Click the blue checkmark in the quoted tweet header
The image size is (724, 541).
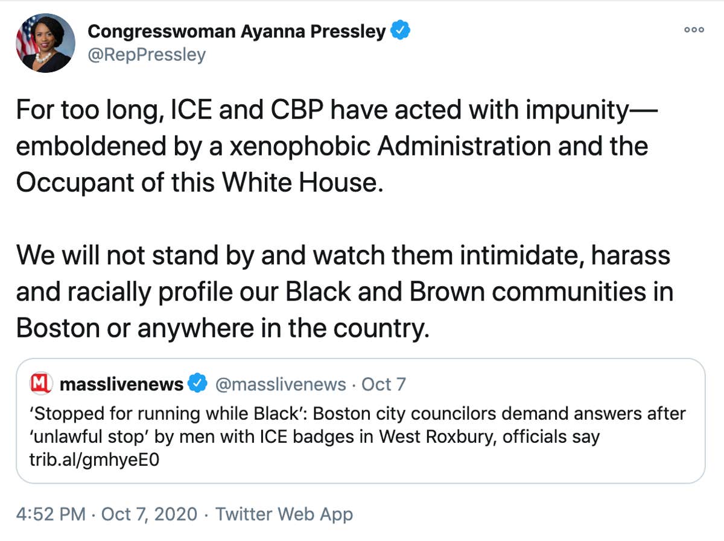coord(197,384)
